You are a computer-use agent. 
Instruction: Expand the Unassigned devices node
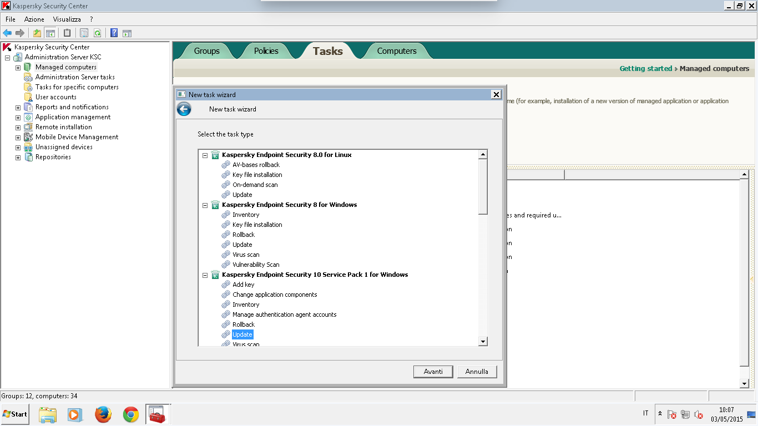pyautogui.click(x=18, y=147)
